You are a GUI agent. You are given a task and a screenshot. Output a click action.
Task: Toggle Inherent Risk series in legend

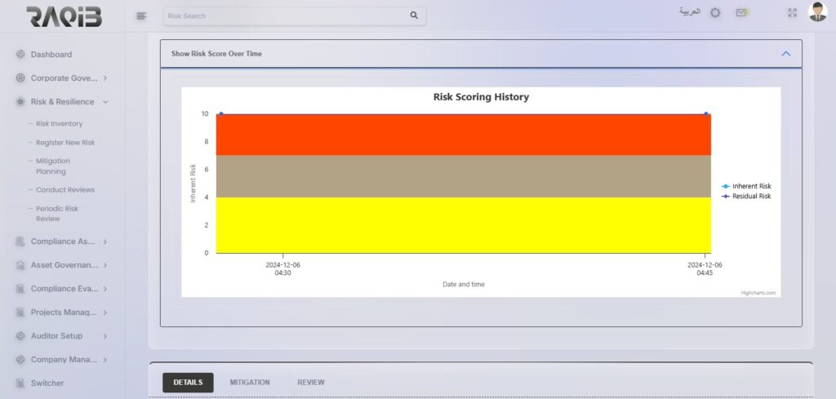[746, 186]
